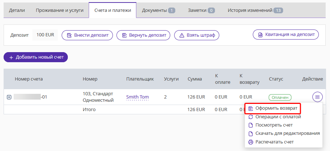Viewport: 330px width, 151px height.
Task: Click the return icon in Вернуть депозит
Action: tap(124, 35)
